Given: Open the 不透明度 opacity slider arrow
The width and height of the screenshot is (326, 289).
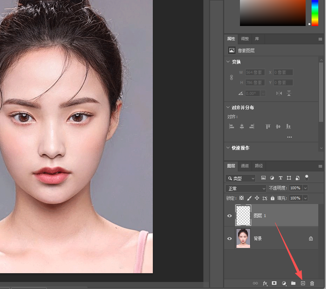Looking at the screenshot, I should click(x=305, y=188).
